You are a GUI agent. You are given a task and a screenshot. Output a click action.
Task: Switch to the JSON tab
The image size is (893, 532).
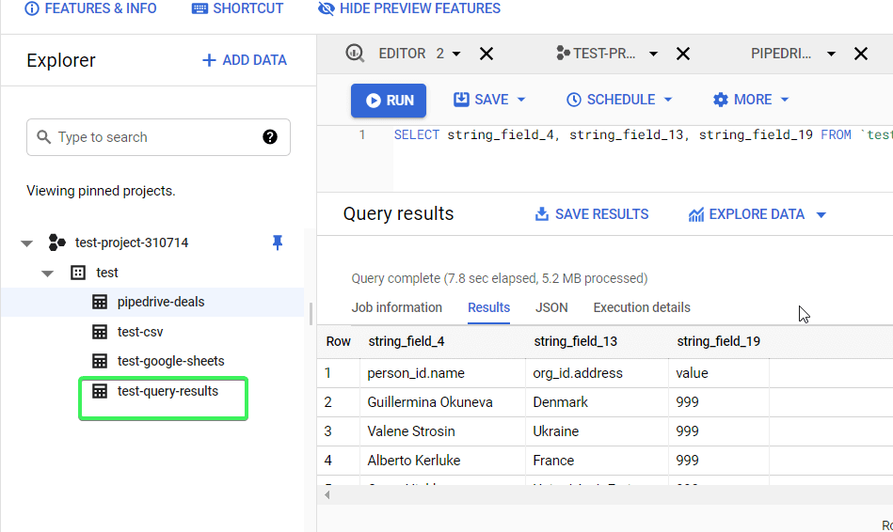point(551,307)
